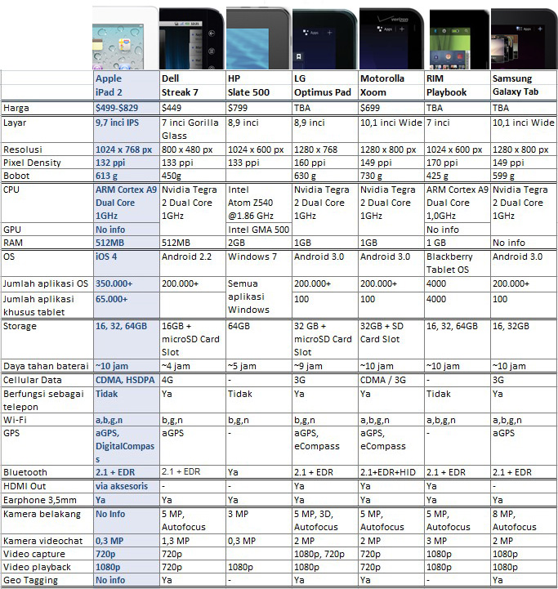Select the '65.000+' tablet apps cell
This screenshot has width=558, height=589.
[127, 305]
